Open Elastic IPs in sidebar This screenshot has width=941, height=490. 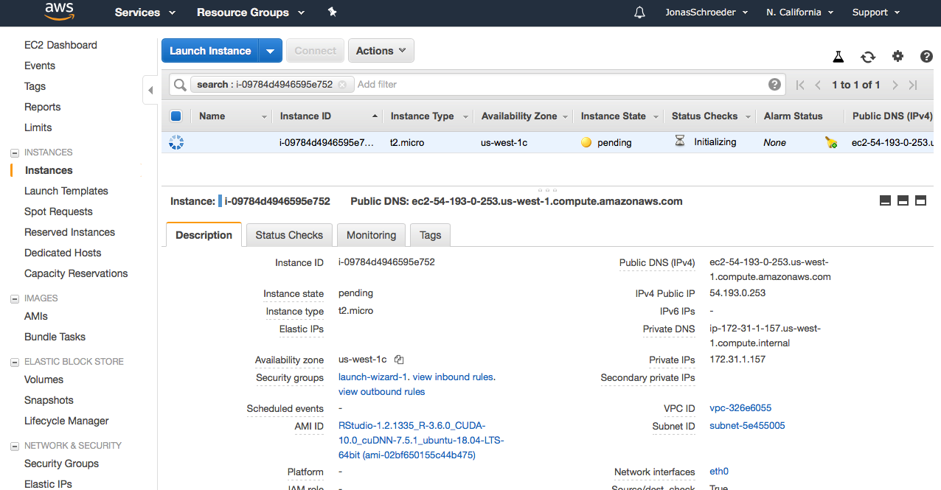[48, 484]
